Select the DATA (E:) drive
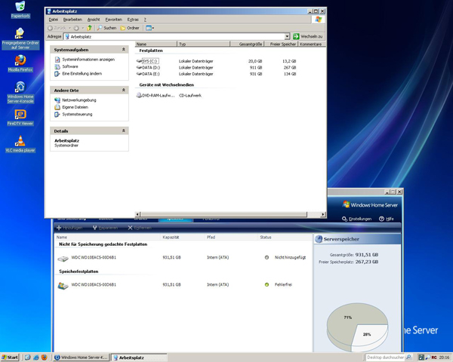453x362 pixels. (148, 74)
